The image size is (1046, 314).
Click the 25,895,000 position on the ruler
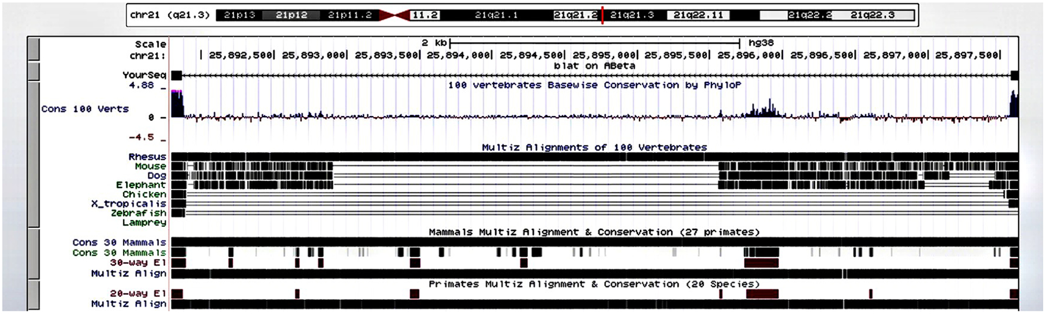click(x=604, y=55)
